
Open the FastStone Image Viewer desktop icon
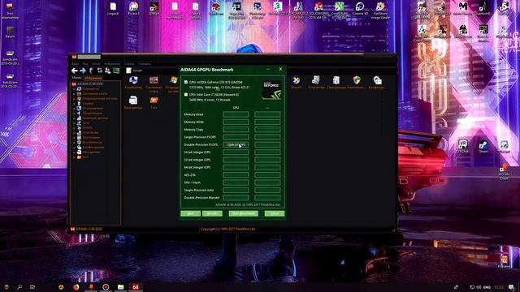(380, 10)
